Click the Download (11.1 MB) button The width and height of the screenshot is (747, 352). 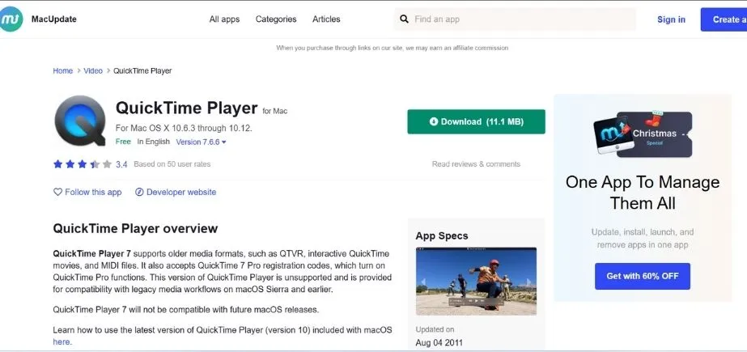pyautogui.click(x=476, y=121)
